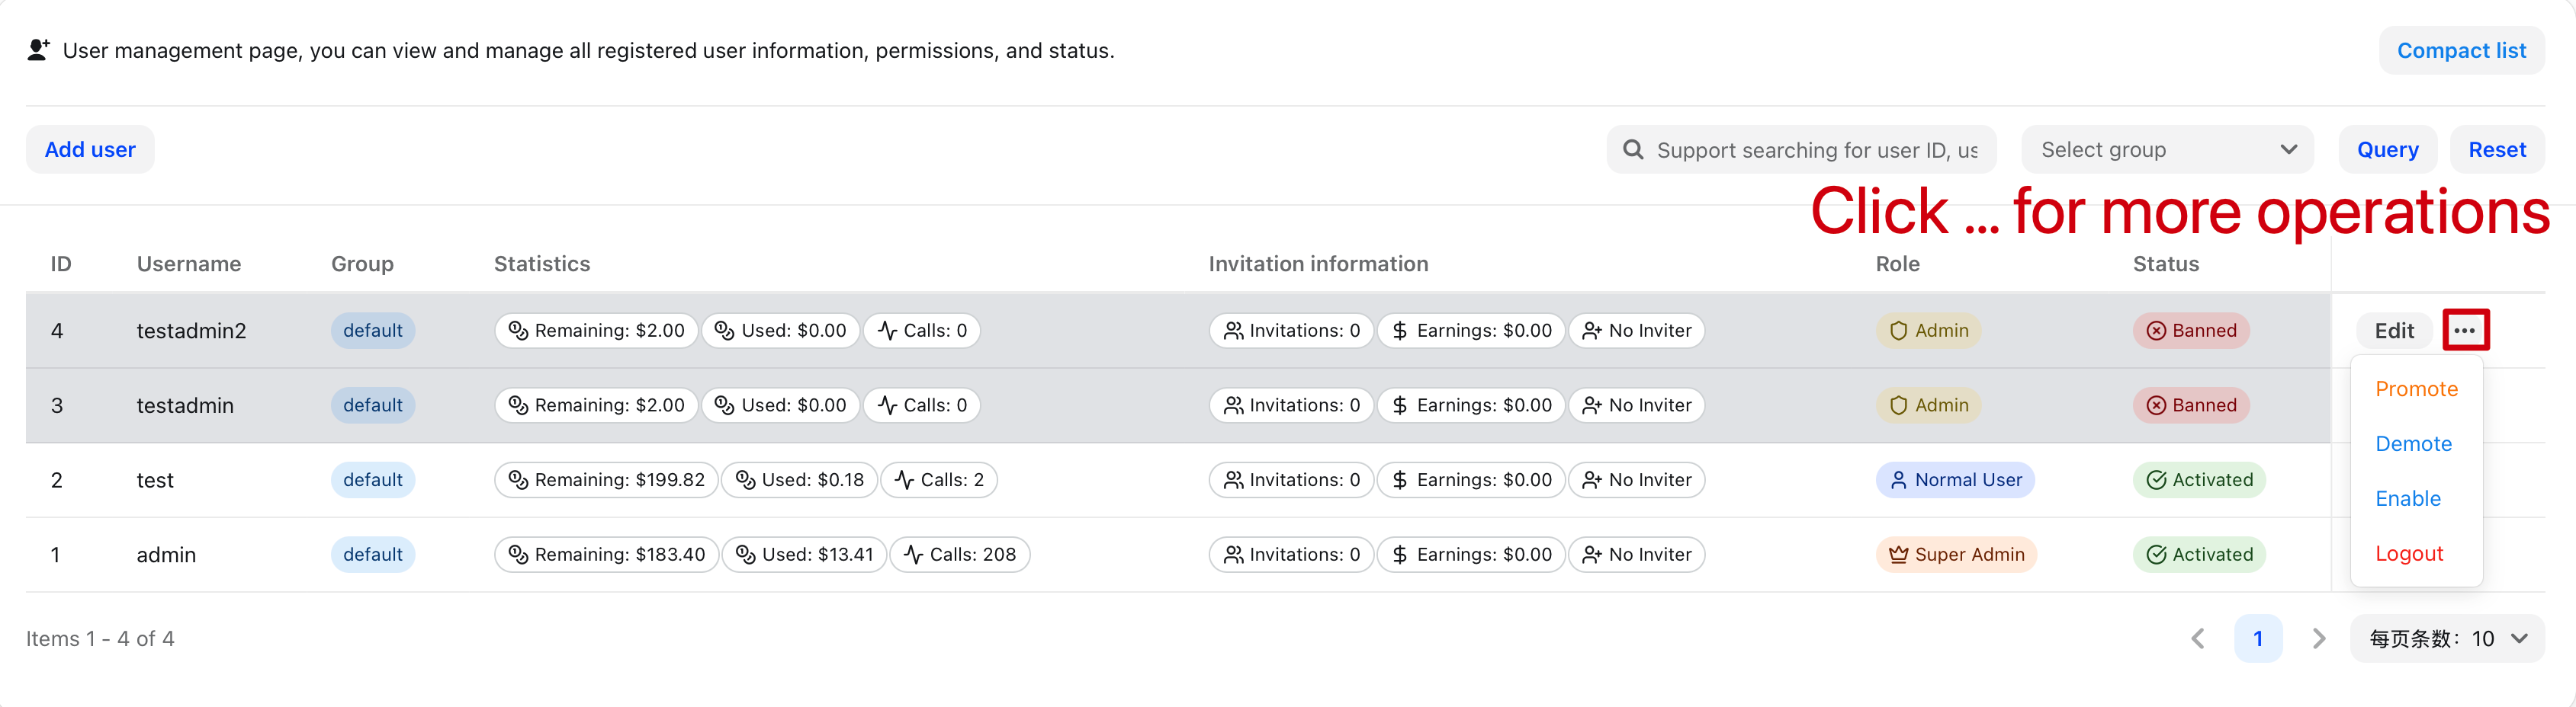Click Activated status badge for admin
Viewport: 2576px width, 707px height.
pyautogui.click(x=2198, y=554)
